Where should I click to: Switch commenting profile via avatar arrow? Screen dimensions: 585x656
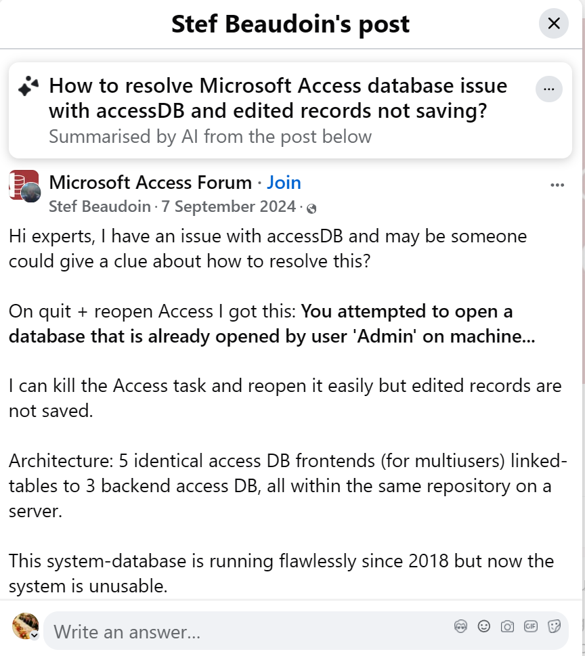pyautogui.click(x=35, y=636)
